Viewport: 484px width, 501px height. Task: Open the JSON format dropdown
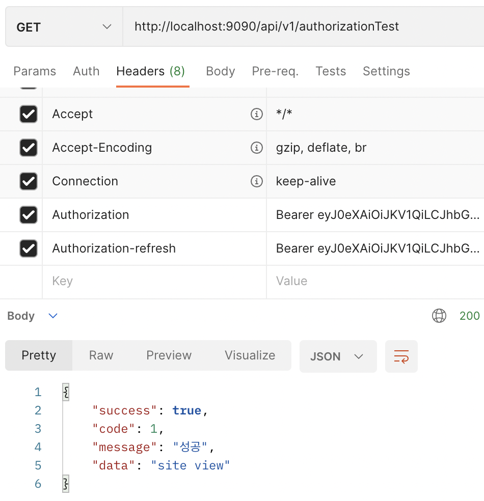[x=338, y=356]
